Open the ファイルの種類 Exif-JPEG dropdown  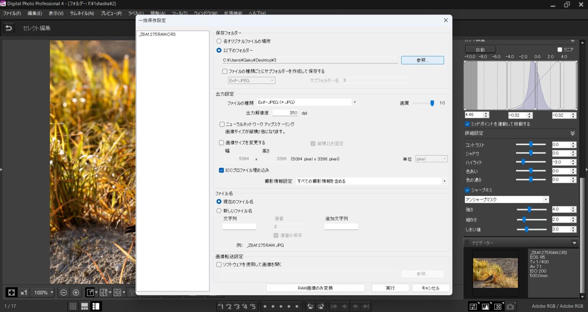(x=307, y=102)
